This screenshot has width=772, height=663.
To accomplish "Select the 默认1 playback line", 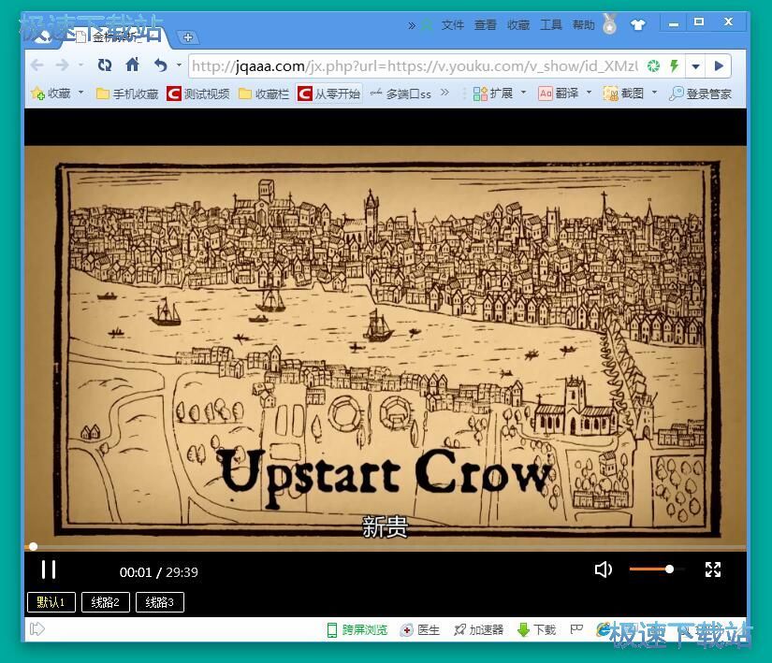I will pyautogui.click(x=51, y=602).
